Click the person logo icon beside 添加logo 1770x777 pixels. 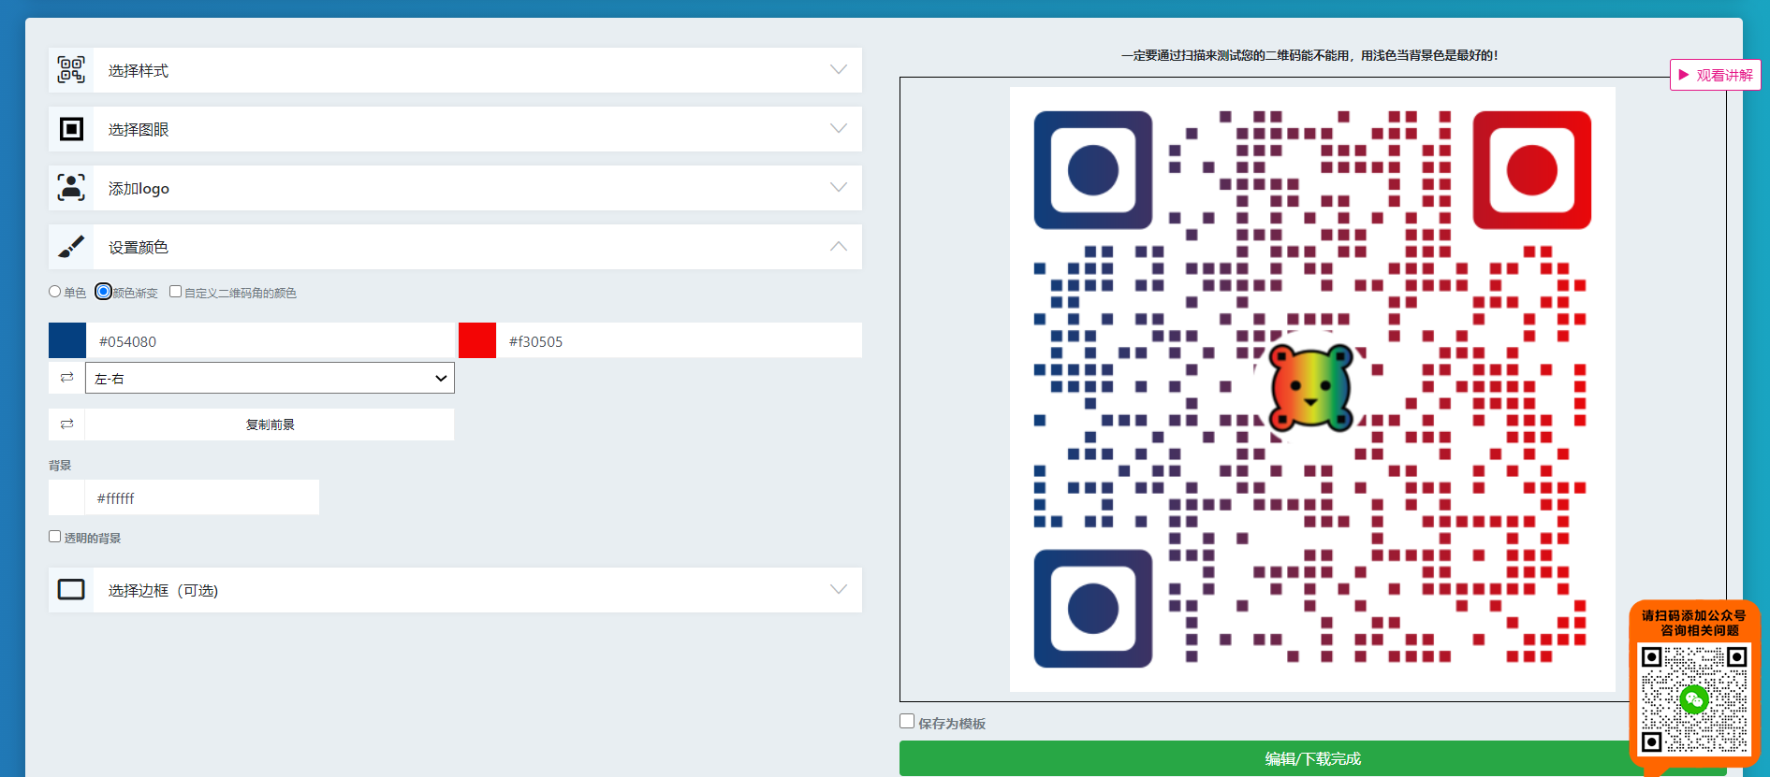[x=71, y=188]
